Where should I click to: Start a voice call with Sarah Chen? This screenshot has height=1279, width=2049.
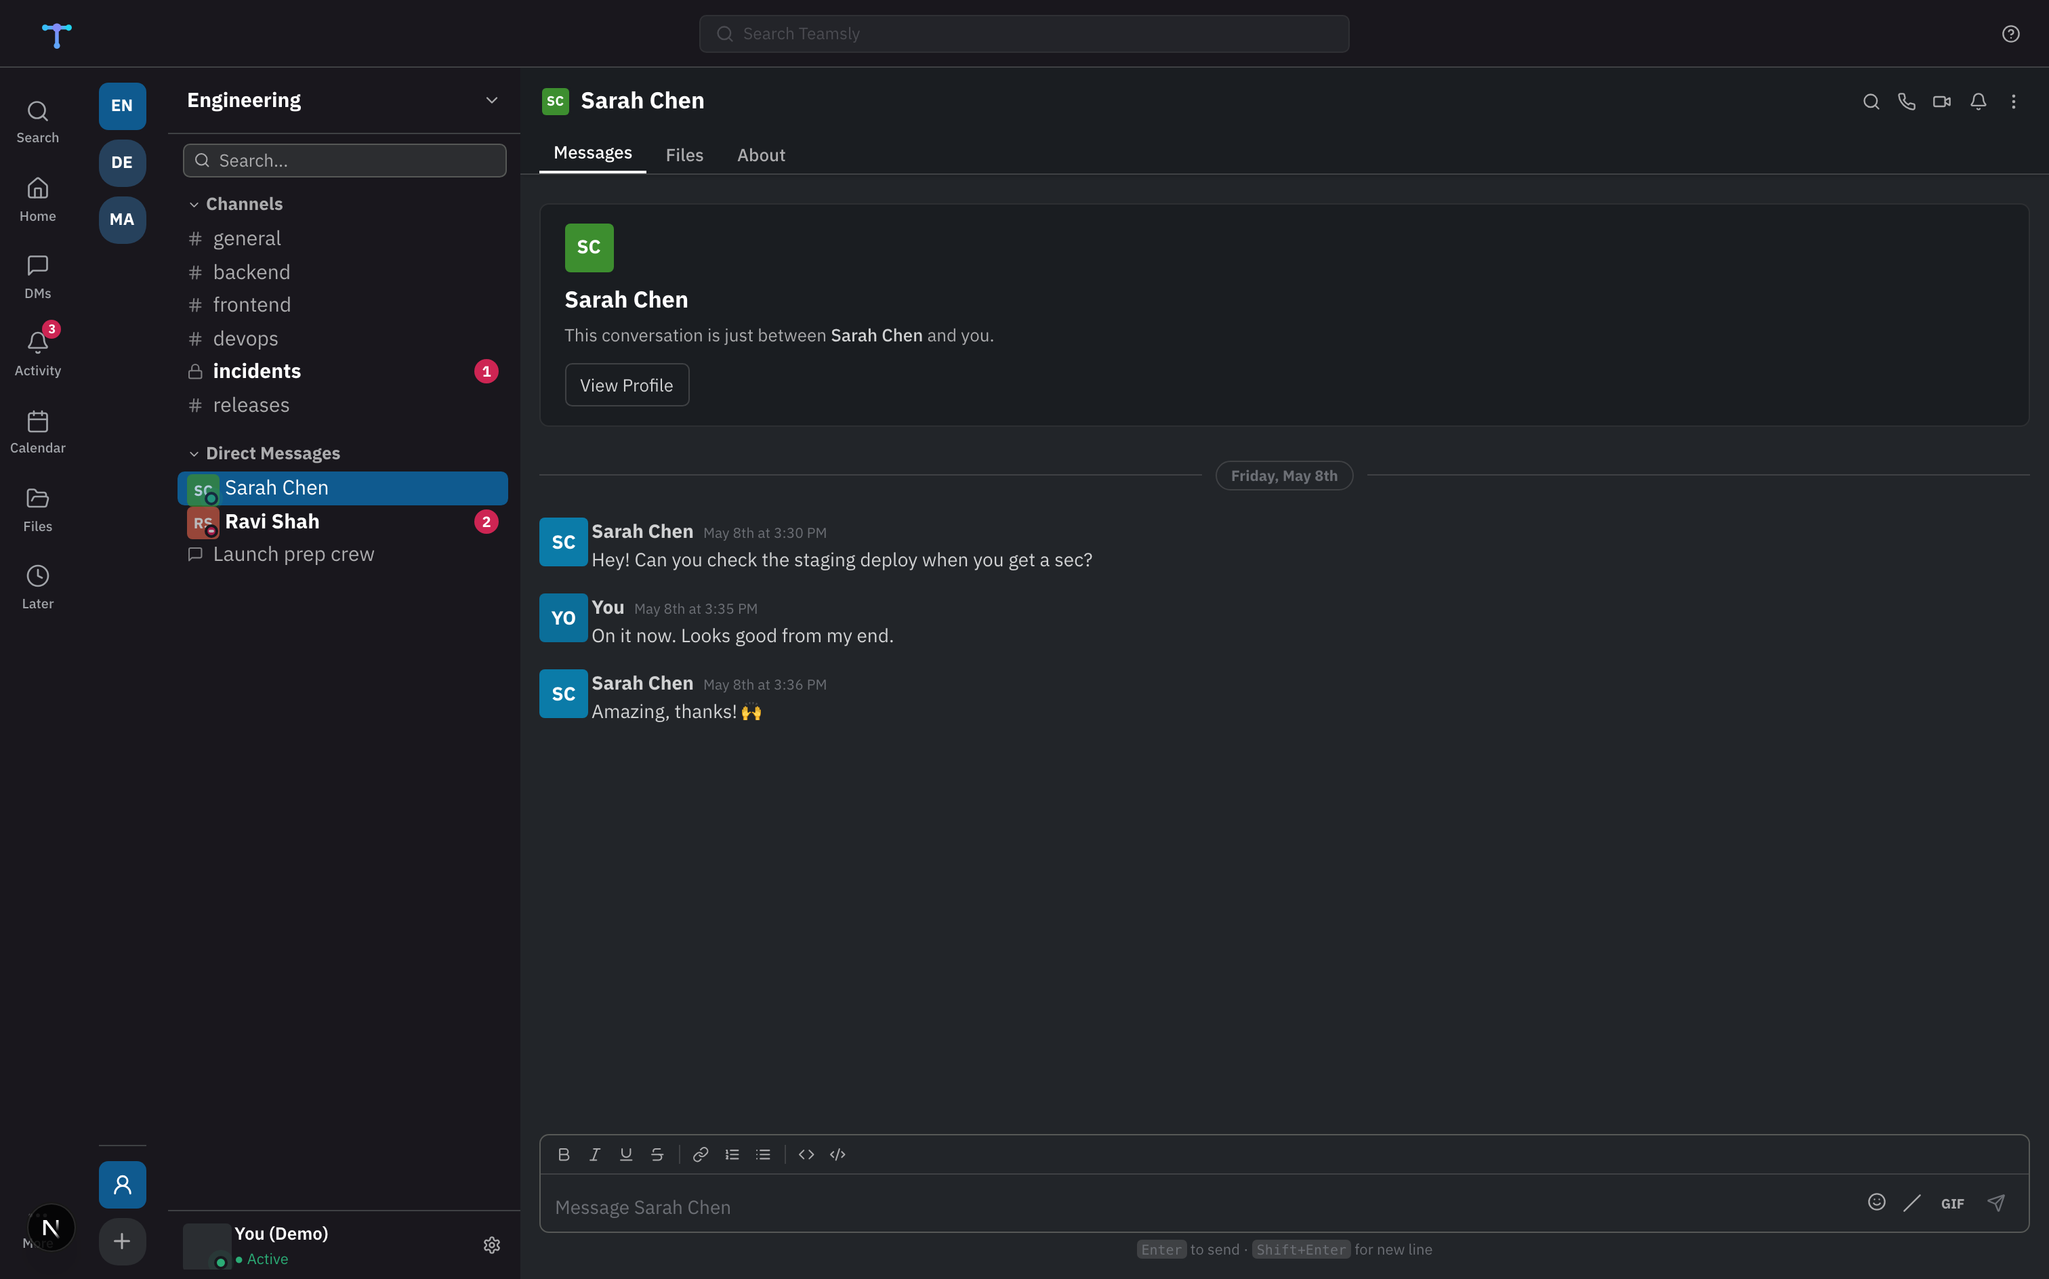pos(1906,102)
